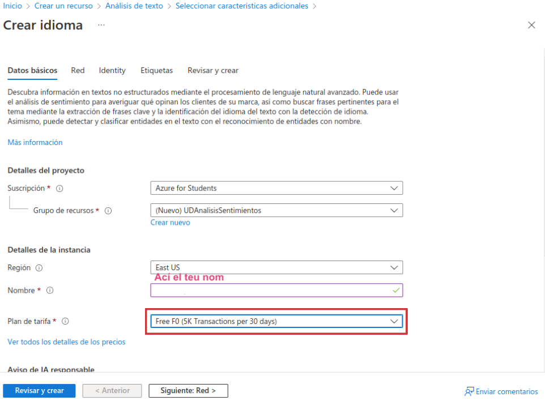Click Crear nuevo under Grupo de recursos

(x=170, y=223)
